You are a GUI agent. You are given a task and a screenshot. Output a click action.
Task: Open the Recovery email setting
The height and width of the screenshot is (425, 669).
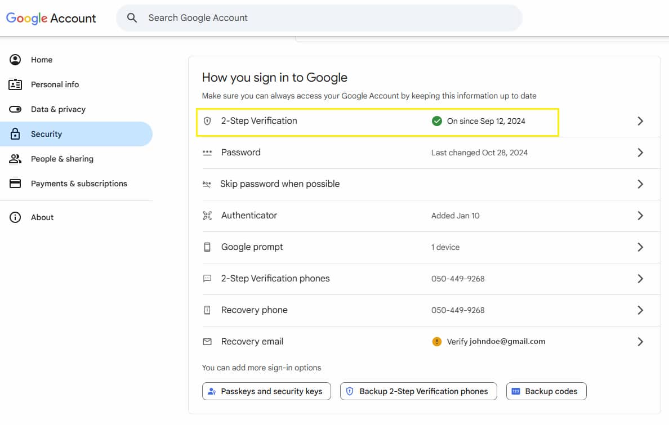click(x=252, y=341)
